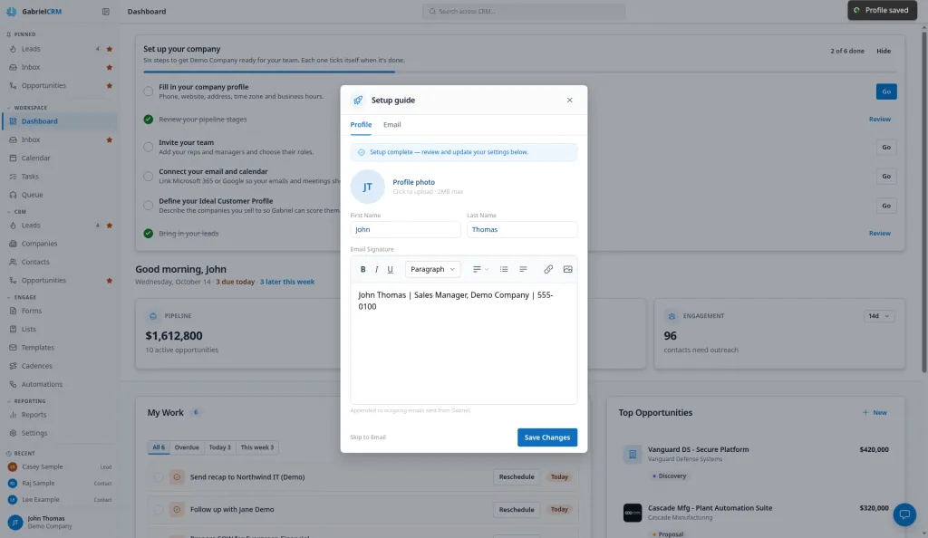The width and height of the screenshot is (928, 538).
Task: Collapse the sidebar with the panel icon
Action: point(105,11)
